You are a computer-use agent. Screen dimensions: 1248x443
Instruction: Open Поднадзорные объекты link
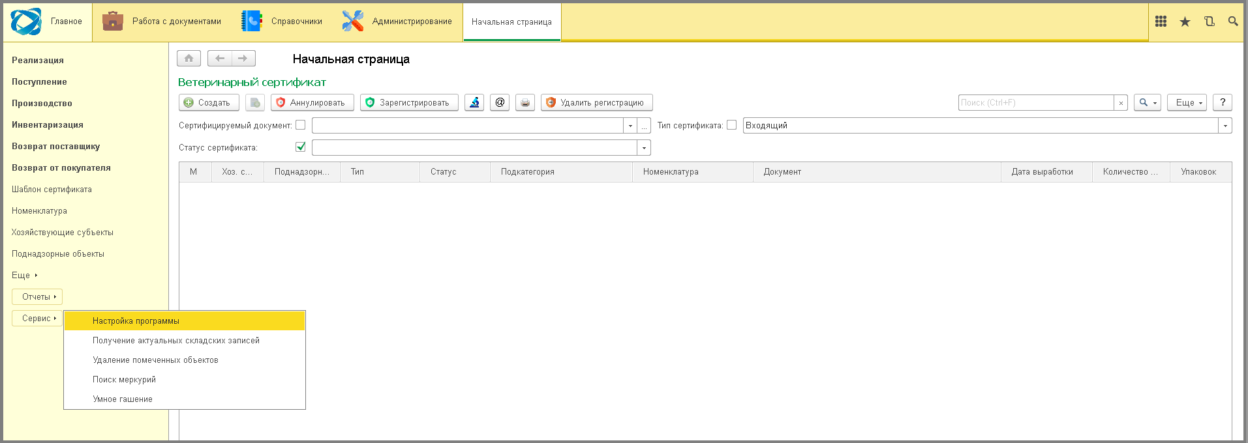pos(58,253)
